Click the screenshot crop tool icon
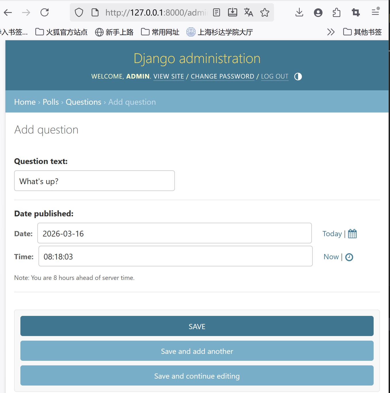The height and width of the screenshot is (393, 390). click(356, 12)
